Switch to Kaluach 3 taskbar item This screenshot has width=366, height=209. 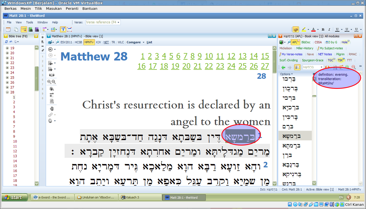(140, 197)
